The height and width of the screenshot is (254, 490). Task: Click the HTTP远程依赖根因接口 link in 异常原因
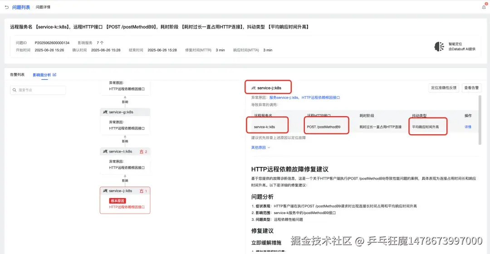coord(321,98)
